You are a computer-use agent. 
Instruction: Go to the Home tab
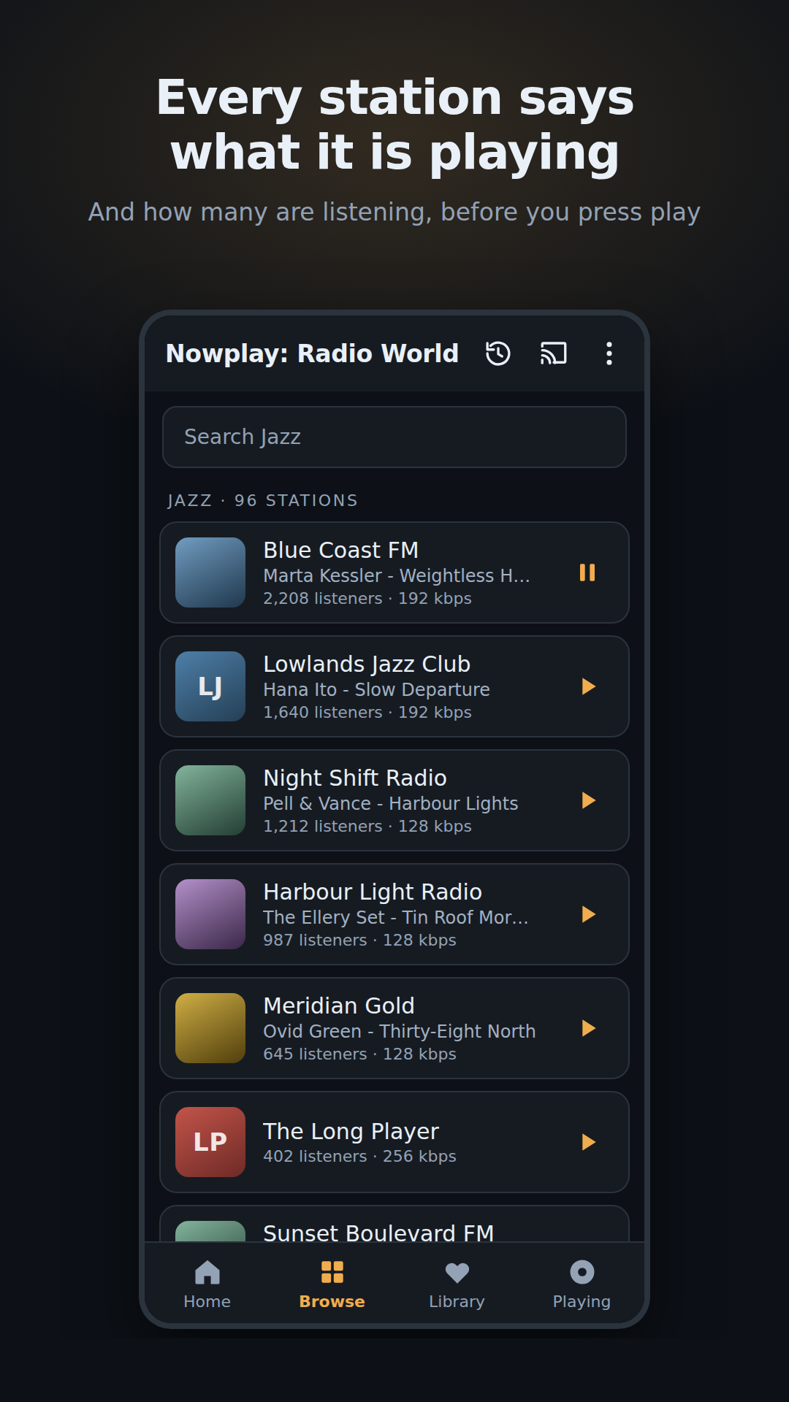click(x=207, y=1285)
